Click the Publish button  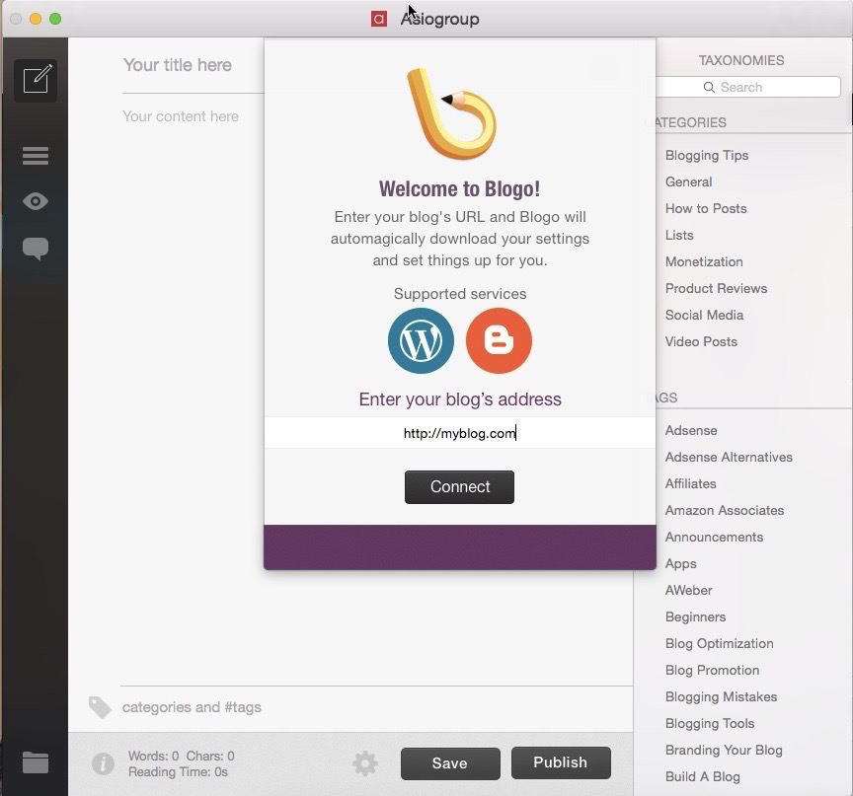click(561, 762)
